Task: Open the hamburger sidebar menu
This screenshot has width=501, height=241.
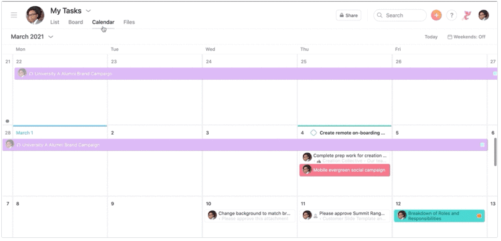Action: [14, 15]
